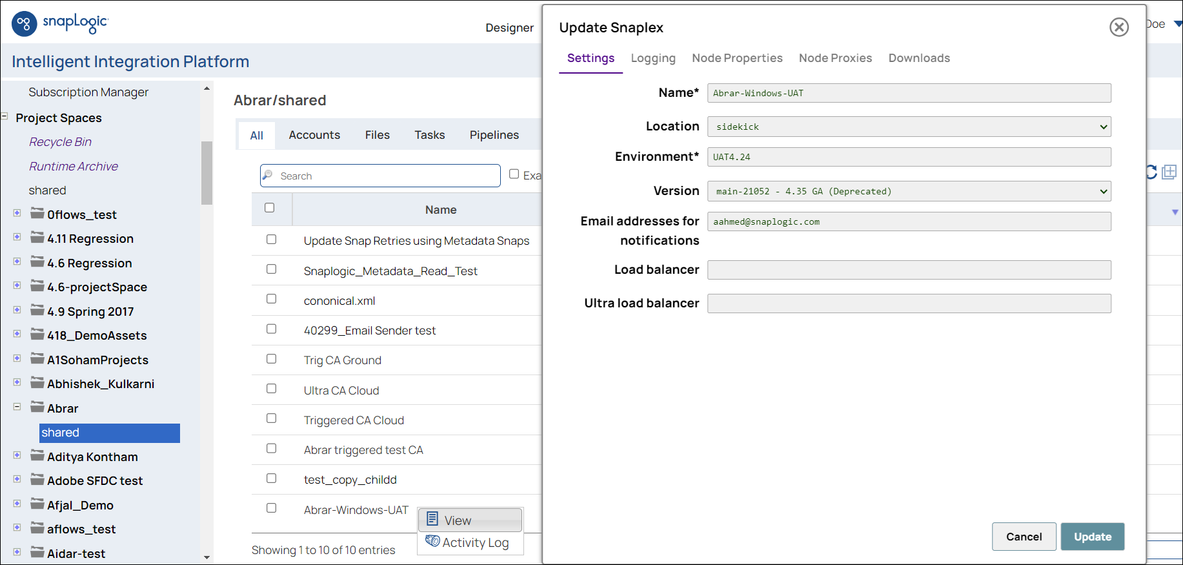The image size is (1183, 565).
Task: Switch to the Node Properties tab
Action: (736, 58)
